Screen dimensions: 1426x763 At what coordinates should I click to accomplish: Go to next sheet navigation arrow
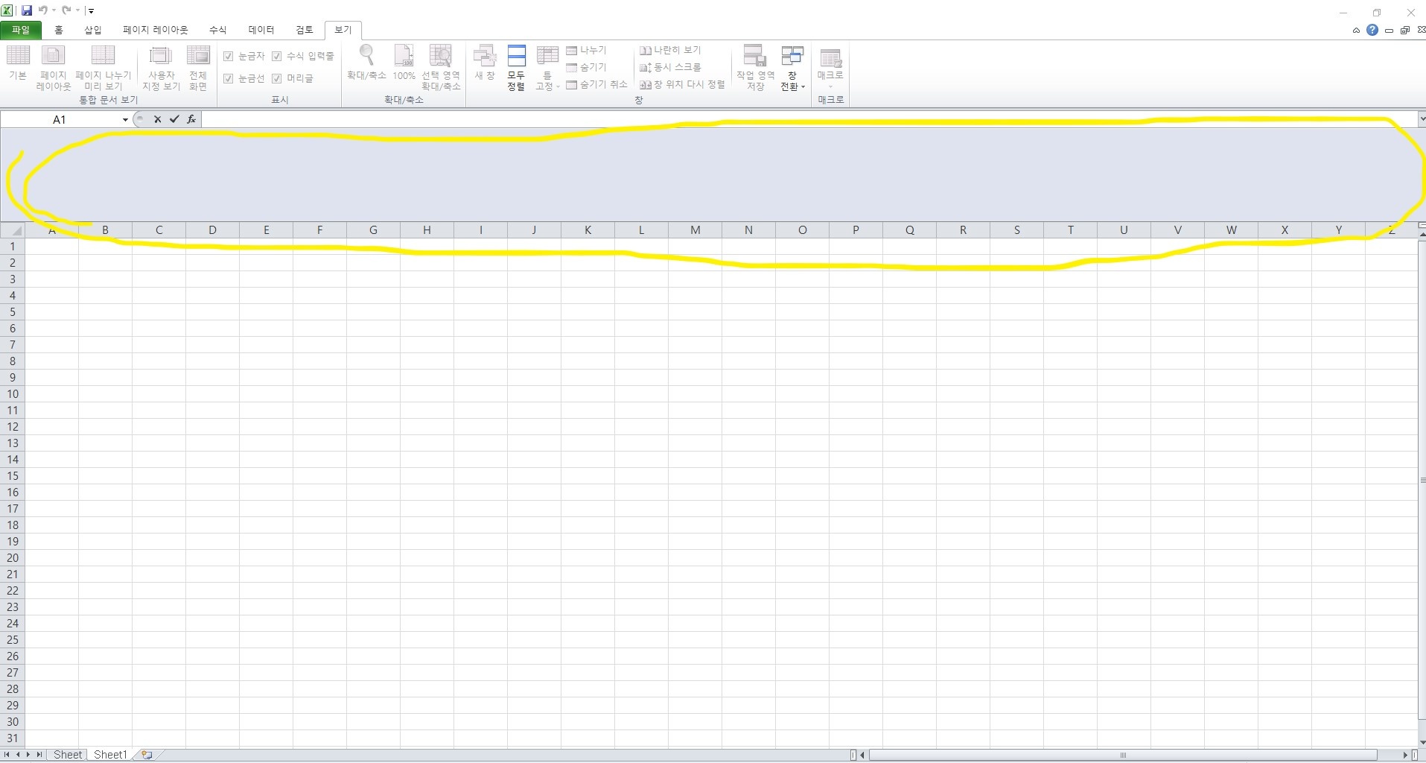(29, 755)
